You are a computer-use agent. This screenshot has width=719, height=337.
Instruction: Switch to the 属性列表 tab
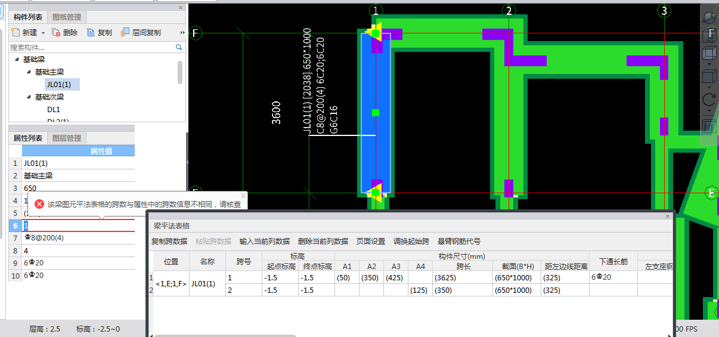(x=28, y=138)
